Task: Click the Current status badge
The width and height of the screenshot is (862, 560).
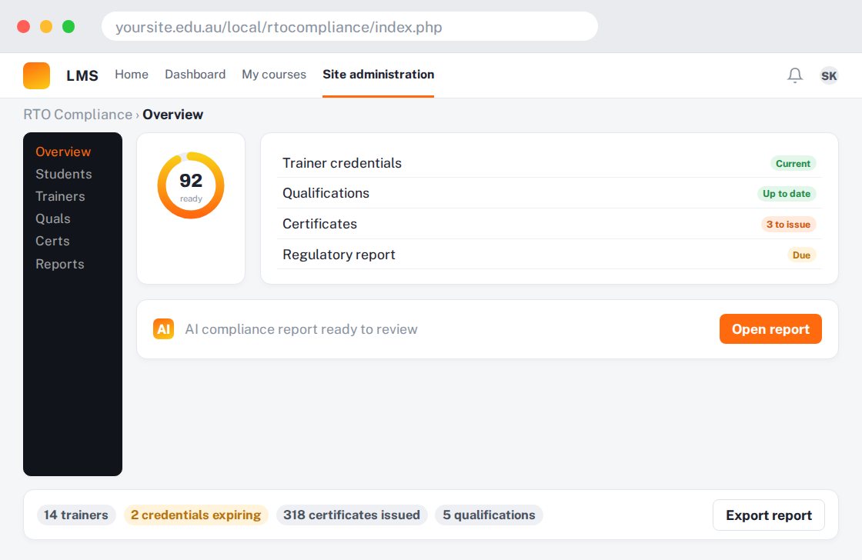Action: [793, 163]
